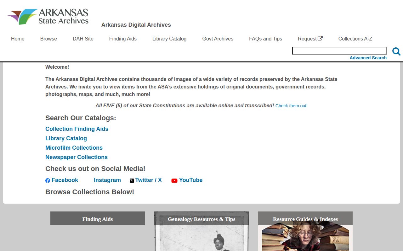Open the Facebook social media link
Image resolution: width=403 pixels, height=251 pixels.
pos(65,180)
